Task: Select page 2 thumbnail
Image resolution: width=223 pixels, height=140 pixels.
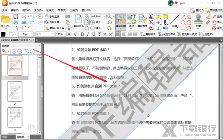Action: (15, 91)
